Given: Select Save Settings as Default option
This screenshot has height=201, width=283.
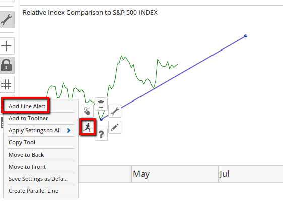Looking at the screenshot, I should pyautogui.click(x=38, y=179).
